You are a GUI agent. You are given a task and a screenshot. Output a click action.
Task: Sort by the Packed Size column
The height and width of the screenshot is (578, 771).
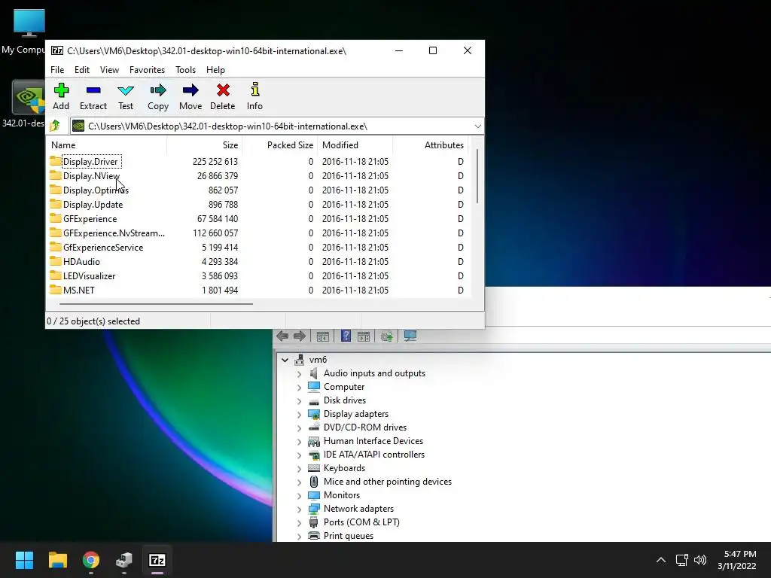(x=280, y=145)
